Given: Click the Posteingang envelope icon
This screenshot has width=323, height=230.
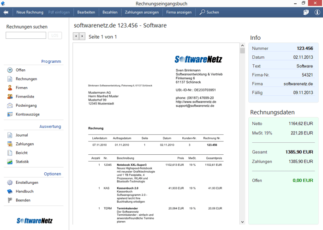Looking at the screenshot, I should pos(10,105).
